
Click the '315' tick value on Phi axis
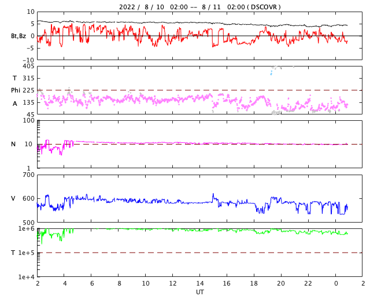coord(28,78)
